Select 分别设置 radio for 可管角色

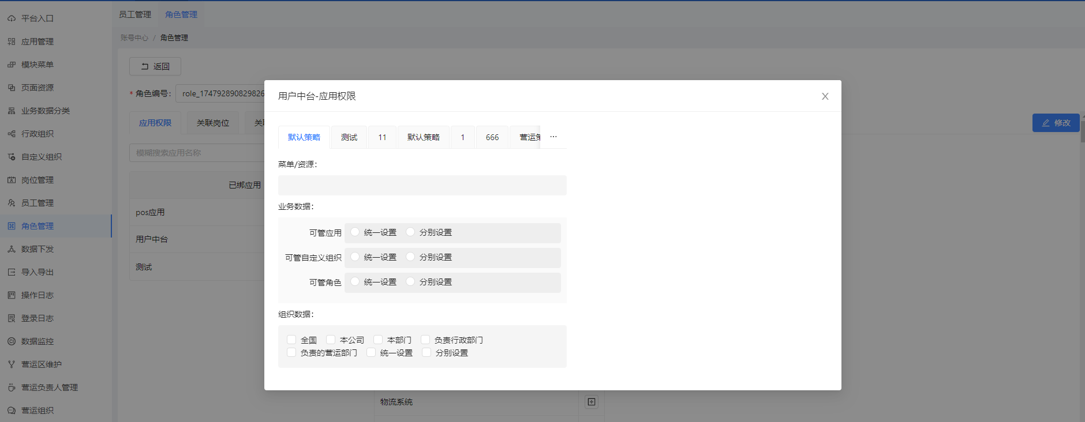pos(410,281)
